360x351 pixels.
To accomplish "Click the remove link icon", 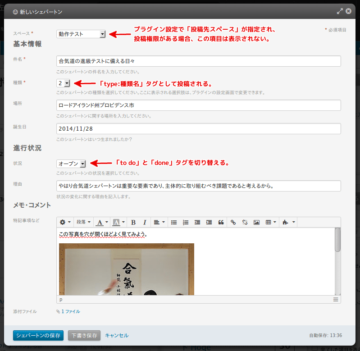I will pos(245,222).
